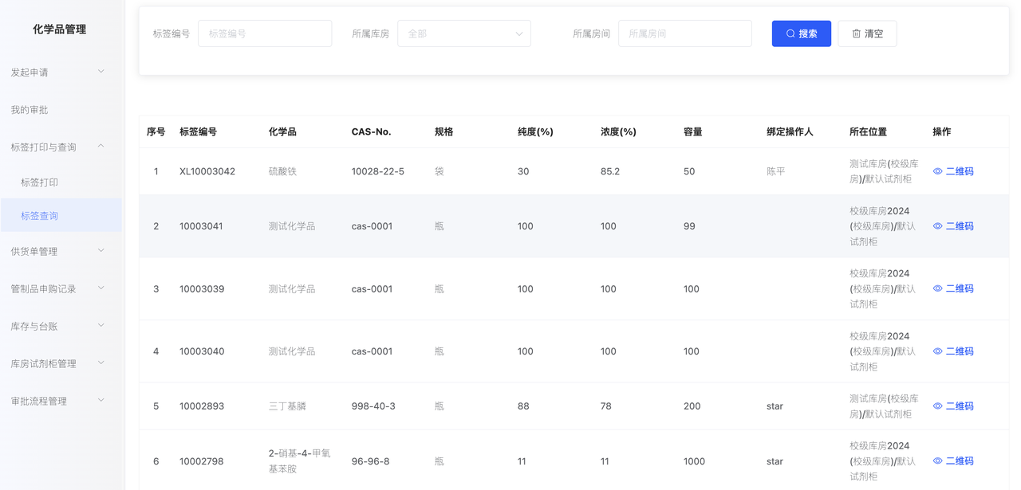This screenshot has width=1021, height=490.
Task: Click the 库房试剂柜管理 menu label
Action: [43, 364]
